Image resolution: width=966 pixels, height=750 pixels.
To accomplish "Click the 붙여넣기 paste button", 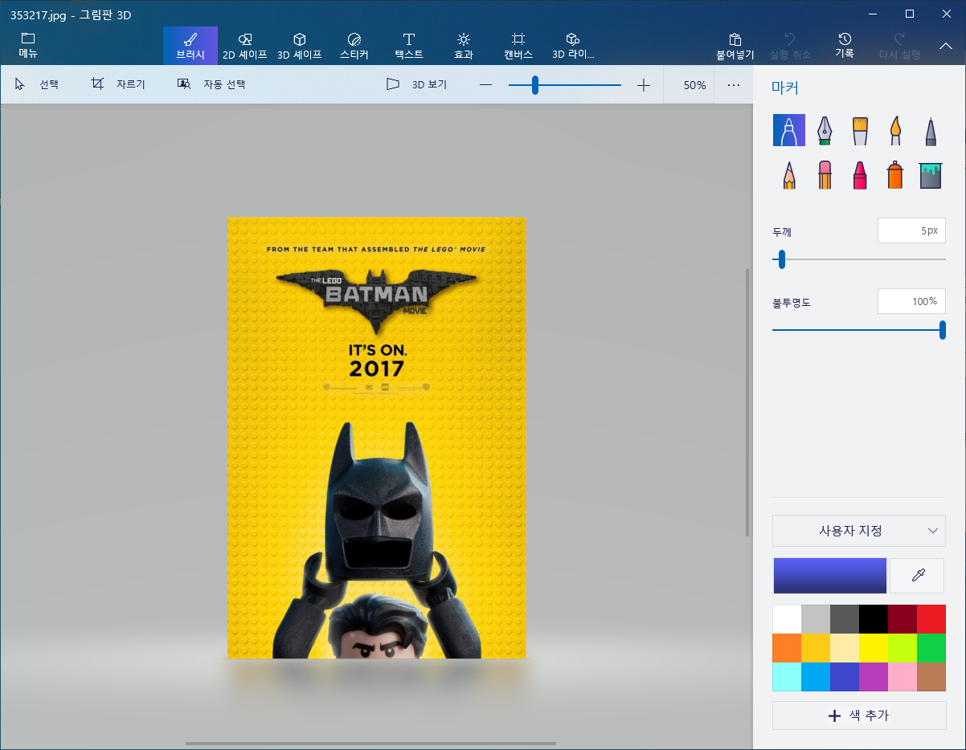I will pos(735,46).
